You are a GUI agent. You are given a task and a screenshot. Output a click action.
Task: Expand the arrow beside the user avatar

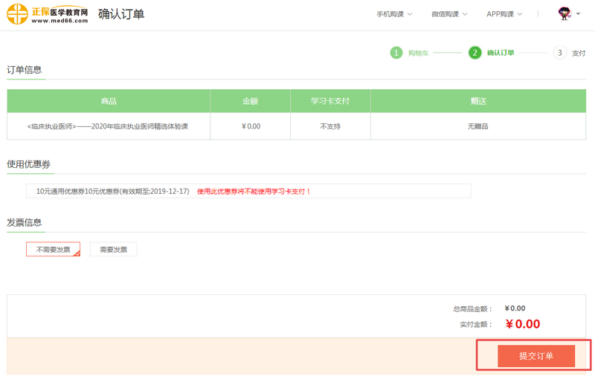click(579, 14)
